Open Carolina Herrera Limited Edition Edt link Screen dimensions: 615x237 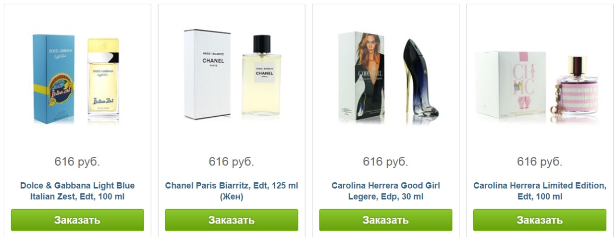click(540, 191)
